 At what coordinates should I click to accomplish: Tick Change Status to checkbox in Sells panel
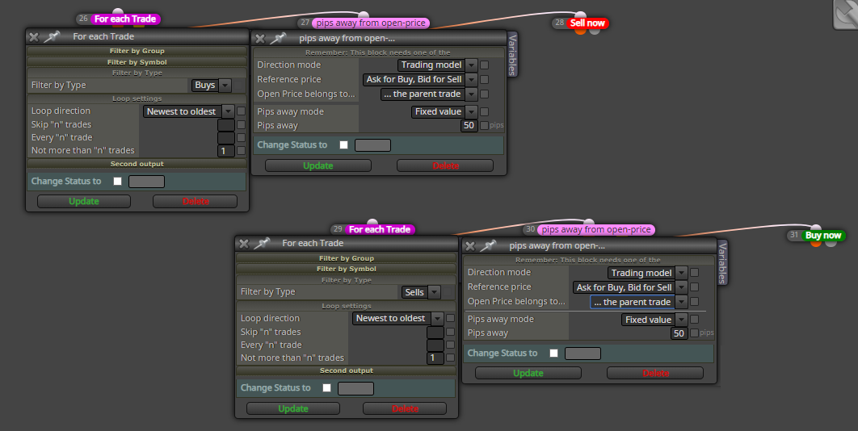(326, 387)
